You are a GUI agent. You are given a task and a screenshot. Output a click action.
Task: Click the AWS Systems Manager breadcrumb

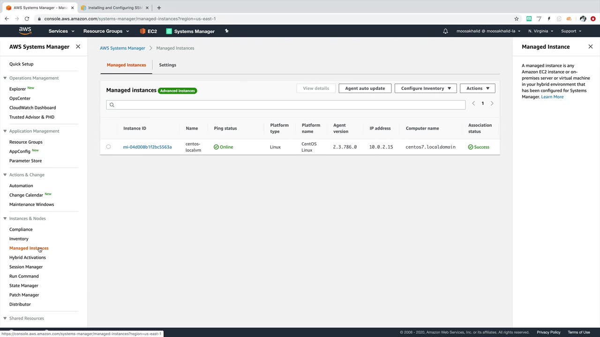[122, 48]
